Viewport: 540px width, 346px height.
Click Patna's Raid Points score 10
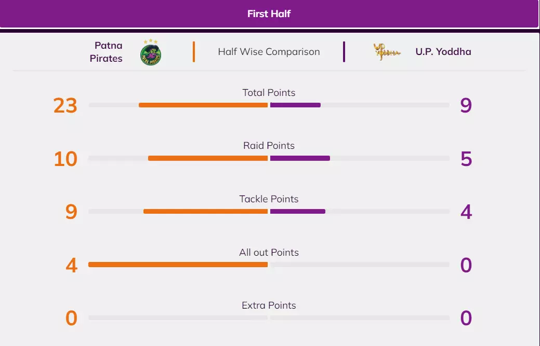65,159
